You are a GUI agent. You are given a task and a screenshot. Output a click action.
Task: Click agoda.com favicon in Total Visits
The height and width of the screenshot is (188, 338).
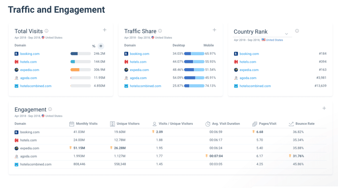coord(17,78)
